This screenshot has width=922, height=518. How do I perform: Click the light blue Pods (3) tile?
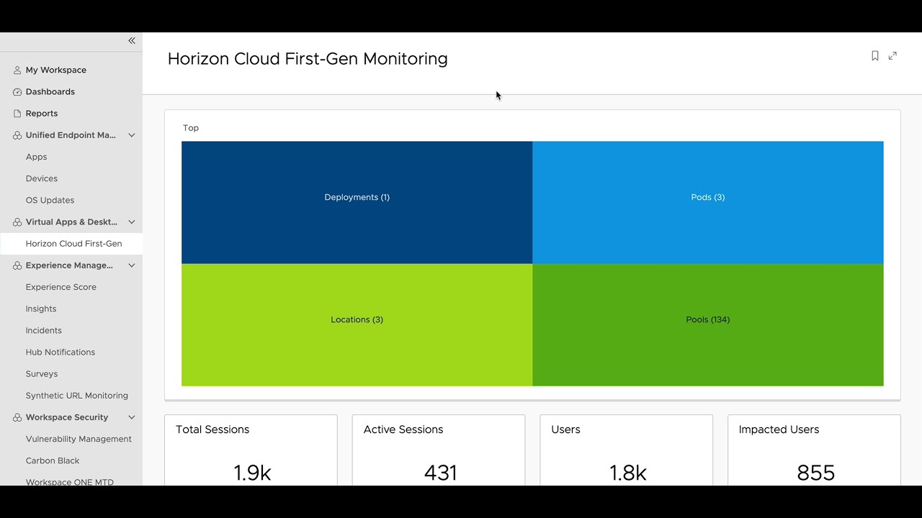pos(708,202)
